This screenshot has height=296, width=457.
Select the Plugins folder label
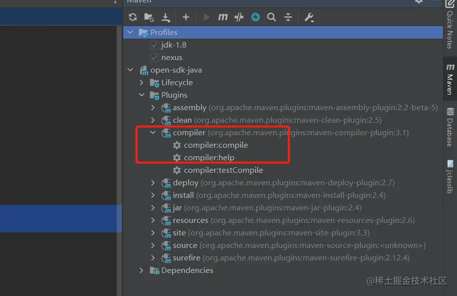[x=174, y=95]
